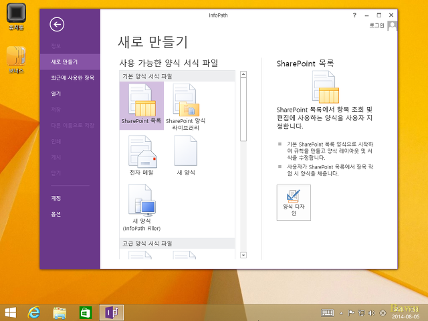This screenshot has width=428, height=321.
Task: Click the template list scrollbar thumb
Action: tap(243, 109)
